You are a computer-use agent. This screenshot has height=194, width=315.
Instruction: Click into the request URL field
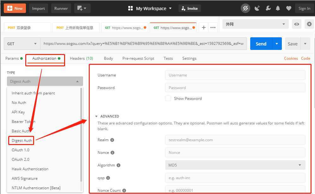tap(143, 44)
